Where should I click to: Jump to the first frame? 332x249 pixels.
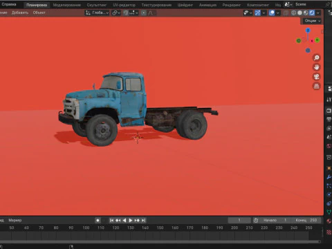tap(111, 221)
